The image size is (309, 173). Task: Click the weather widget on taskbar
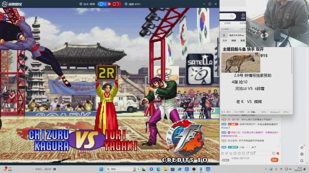pyautogui.click(x=8, y=169)
